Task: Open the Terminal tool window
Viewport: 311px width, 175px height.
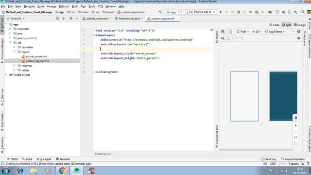Action: (x=63, y=159)
